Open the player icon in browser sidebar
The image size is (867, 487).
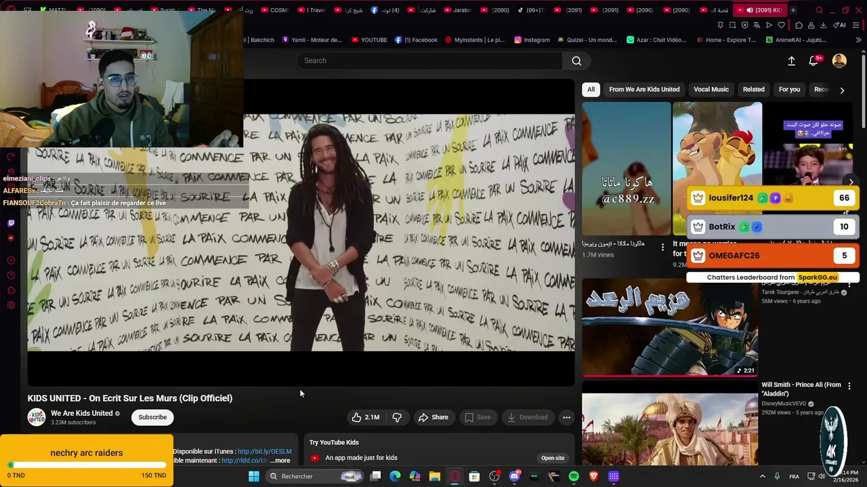(11, 260)
